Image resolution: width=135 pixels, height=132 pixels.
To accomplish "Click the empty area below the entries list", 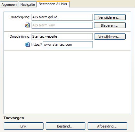I will pyautogui.click(x=67, y=82).
